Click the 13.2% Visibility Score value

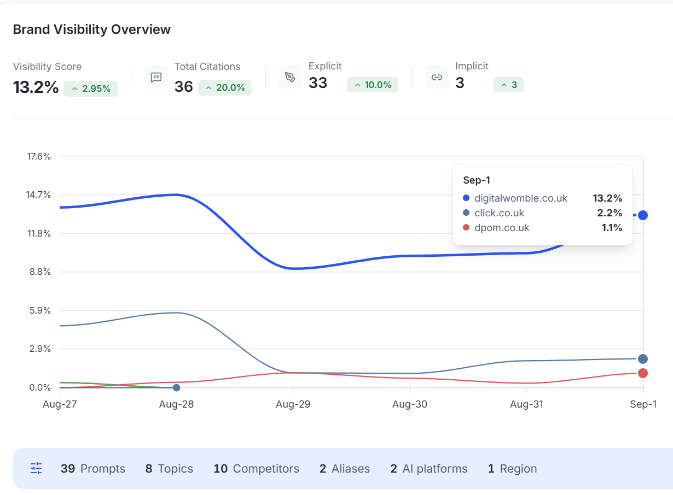(36, 87)
